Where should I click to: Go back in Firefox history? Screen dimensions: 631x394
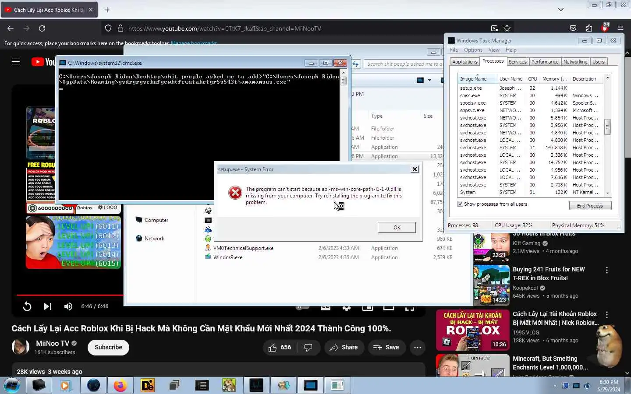[x=11, y=28]
